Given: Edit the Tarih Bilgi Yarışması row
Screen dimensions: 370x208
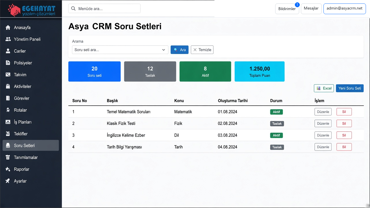Looking at the screenshot, I should pos(323,147).
